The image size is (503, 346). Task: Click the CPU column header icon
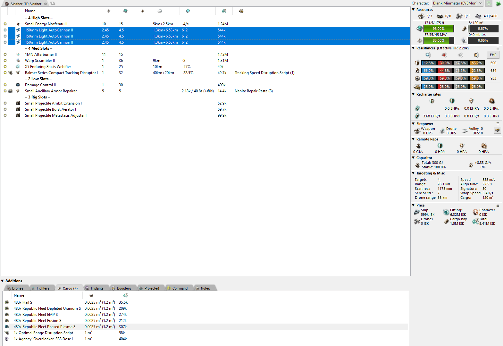point(125,11)
